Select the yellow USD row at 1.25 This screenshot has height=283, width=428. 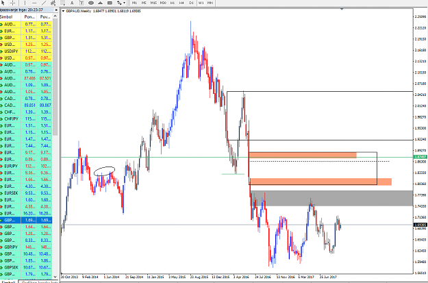[26, 45]
